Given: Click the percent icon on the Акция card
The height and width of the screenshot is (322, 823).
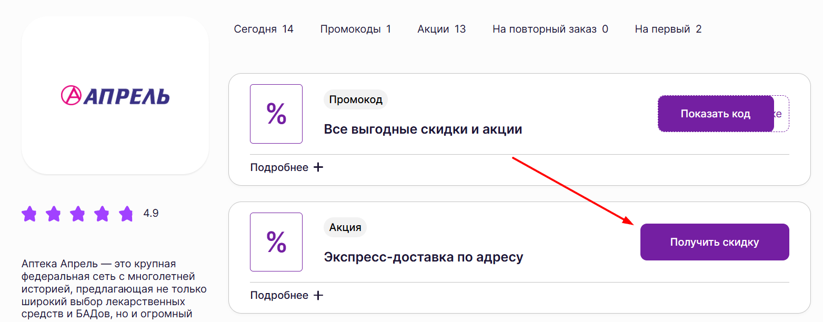Looking at the screenshot, I should (276, 242).
